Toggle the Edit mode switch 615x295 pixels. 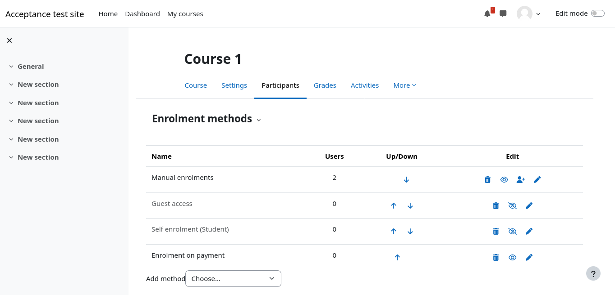[597, 13]
